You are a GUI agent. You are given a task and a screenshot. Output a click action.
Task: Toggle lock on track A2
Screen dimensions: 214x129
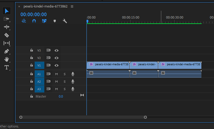[32, 81]
